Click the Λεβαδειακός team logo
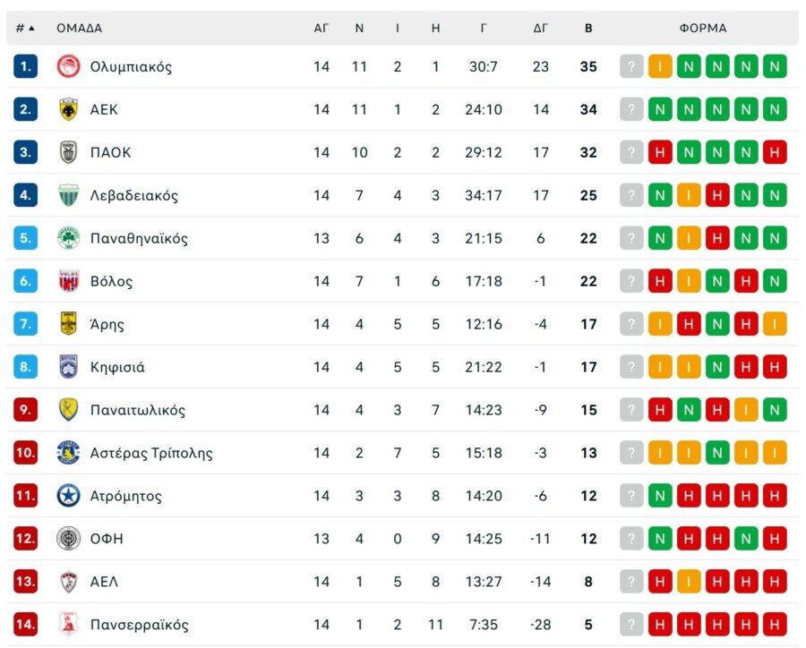806x648 pixels. pos(69,195)
